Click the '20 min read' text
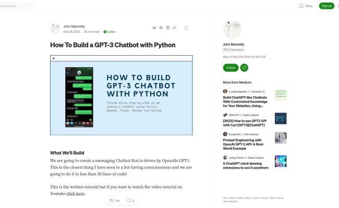Viewport: 339px width, 208px height. [91, 32]
